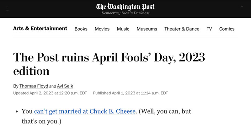Switch to the TV section
Viewport: 251px width, 133px height.
pyautogui.click(x=209, y=29)
